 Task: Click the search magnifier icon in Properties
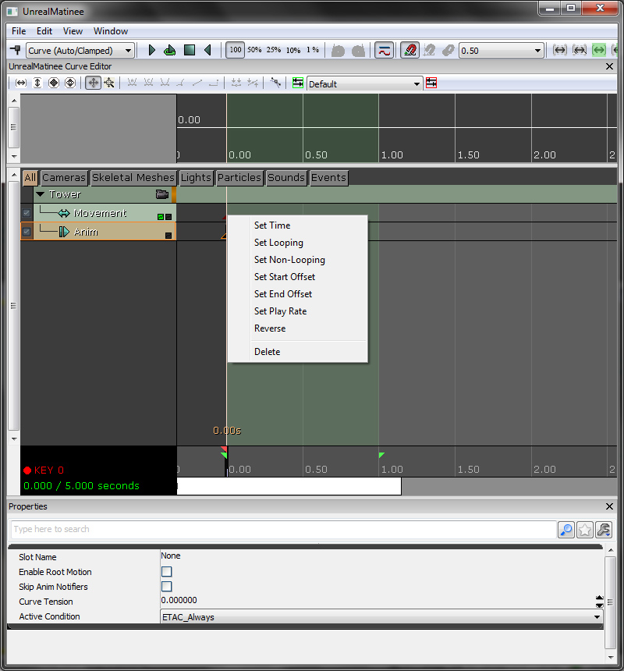(x=566, y=530)
